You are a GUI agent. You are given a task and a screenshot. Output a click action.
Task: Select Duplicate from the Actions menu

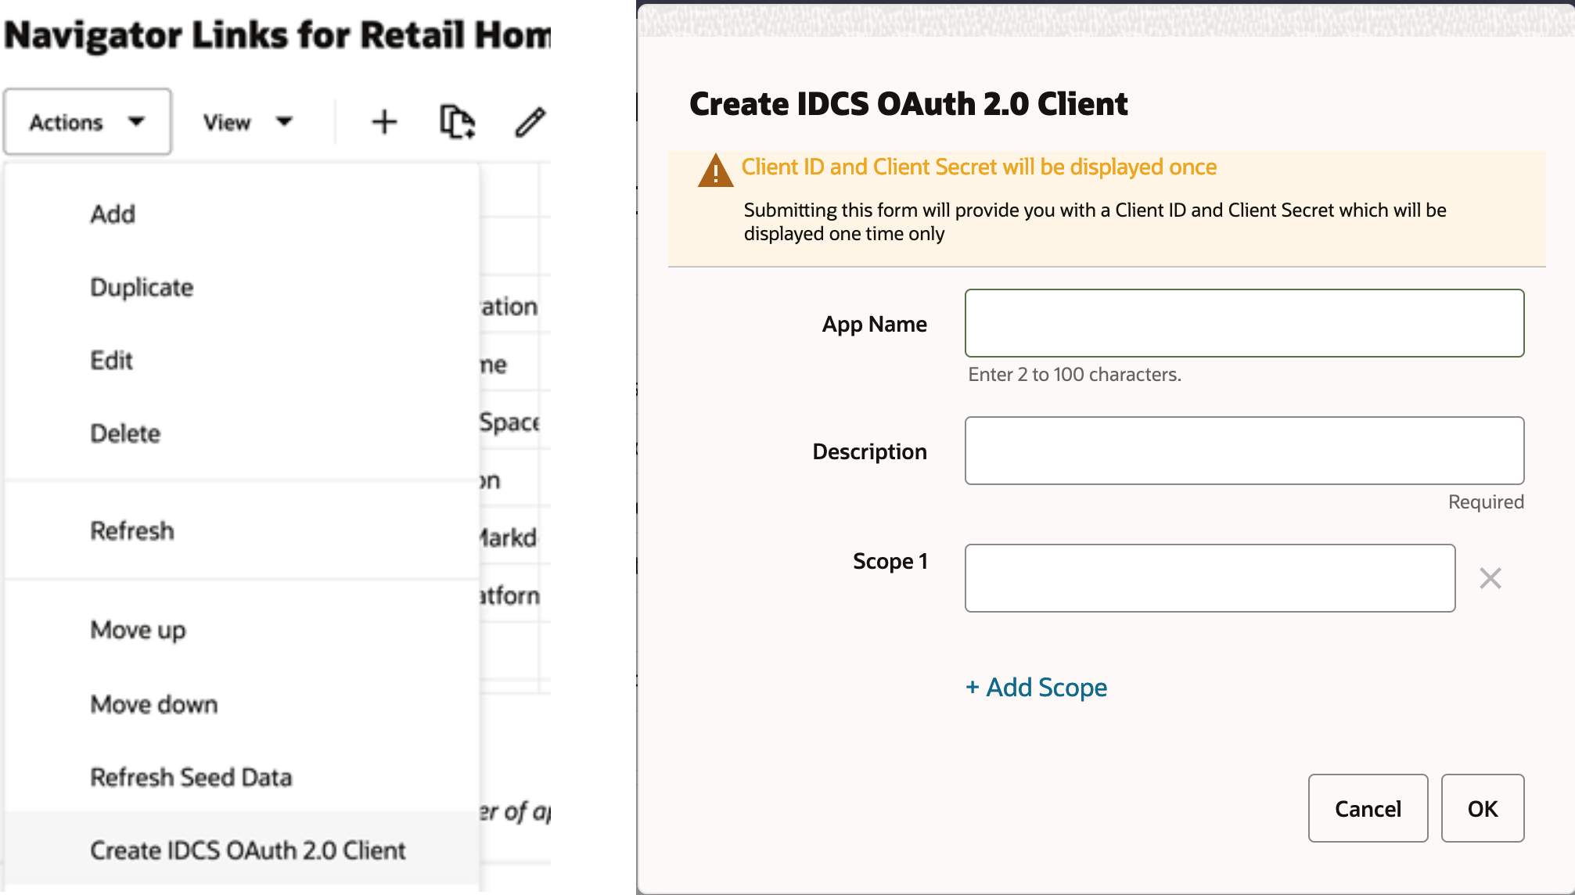pyautogui.click(x=243, y=287)
